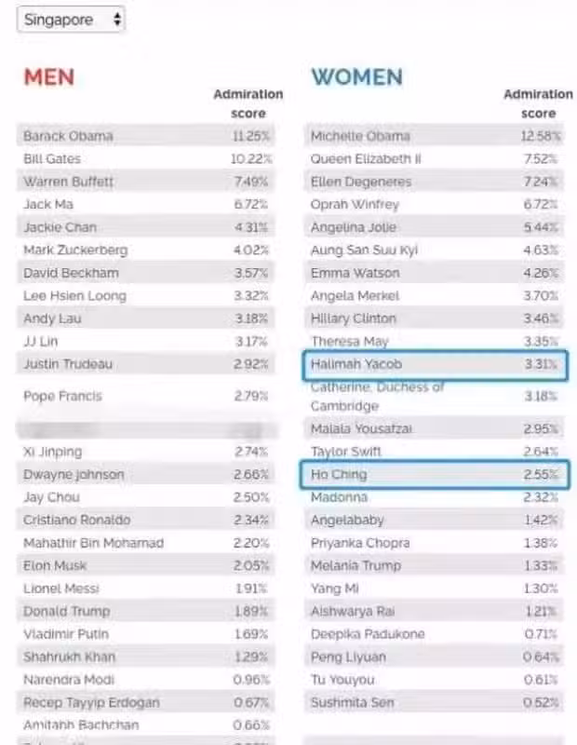The image size is (577, 745).
Task: Select the Sushmita Sen row
Action: [x=434, y=702]
